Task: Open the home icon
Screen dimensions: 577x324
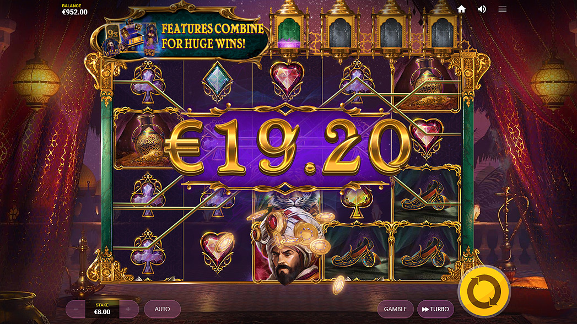Action: [x=461, y=9]
